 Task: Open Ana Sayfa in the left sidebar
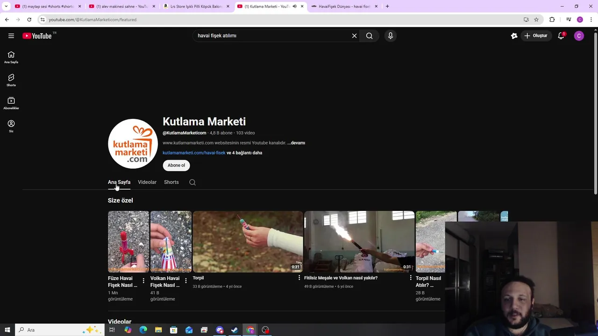[11, 57]
